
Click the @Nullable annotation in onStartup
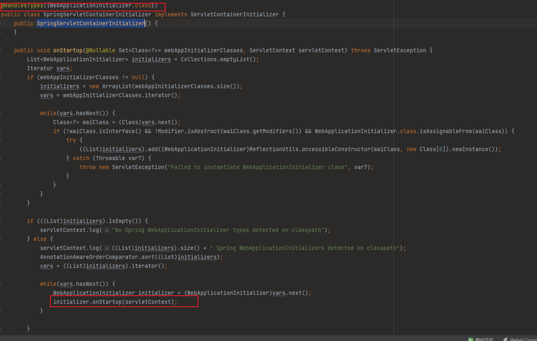click(100, 51)
